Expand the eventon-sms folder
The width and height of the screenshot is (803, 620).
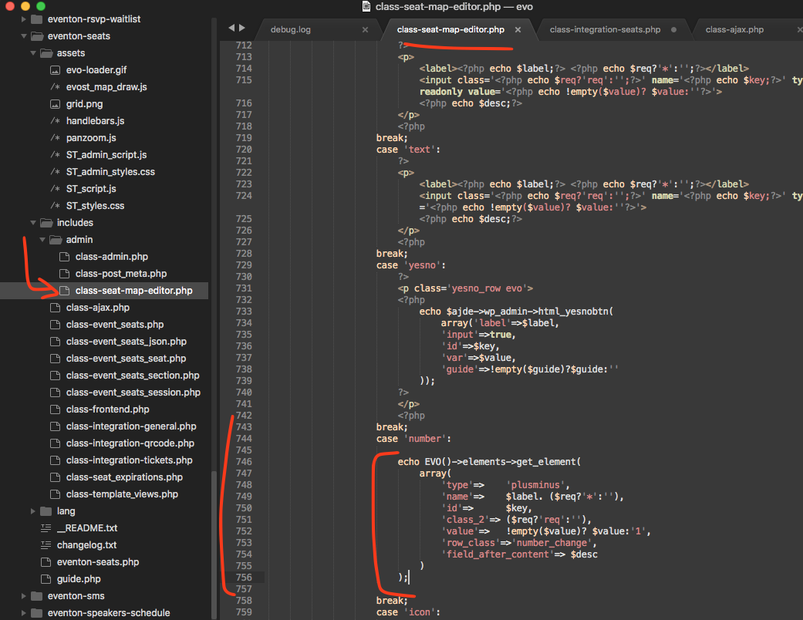(x=24, y=596)
